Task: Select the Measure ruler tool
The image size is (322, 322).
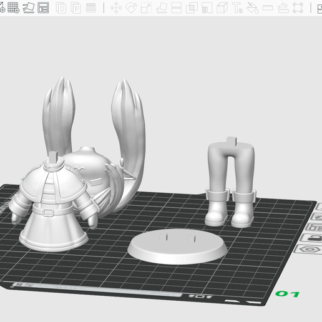Action: (268, 8)
